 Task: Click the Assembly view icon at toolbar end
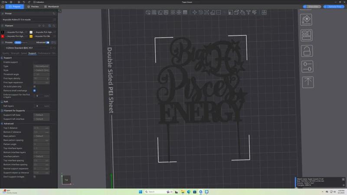264,13
